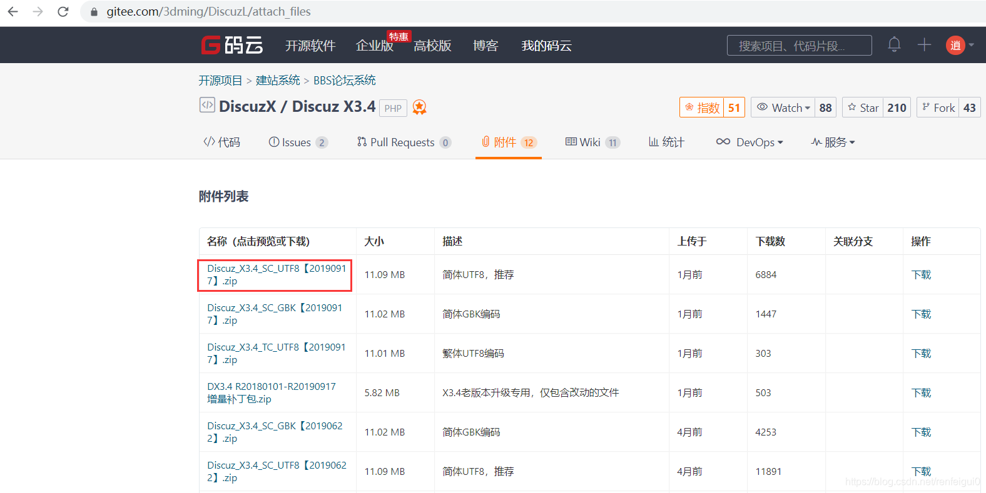Open Discuz_X3.4_TC_UTF8【20190917】.zip file
Viewport: 986px width, 493px height.
pyautogui.click(x=277, y=354)
